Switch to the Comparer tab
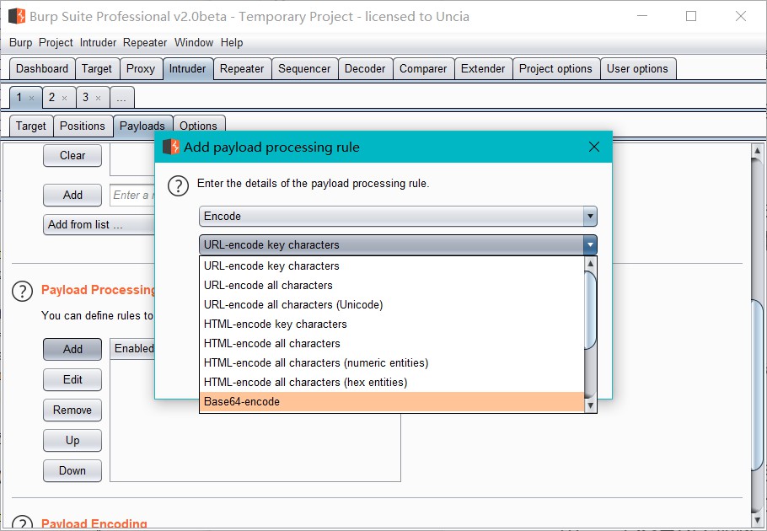This screenshot has width=767, height=531. (x=423, y=68)
